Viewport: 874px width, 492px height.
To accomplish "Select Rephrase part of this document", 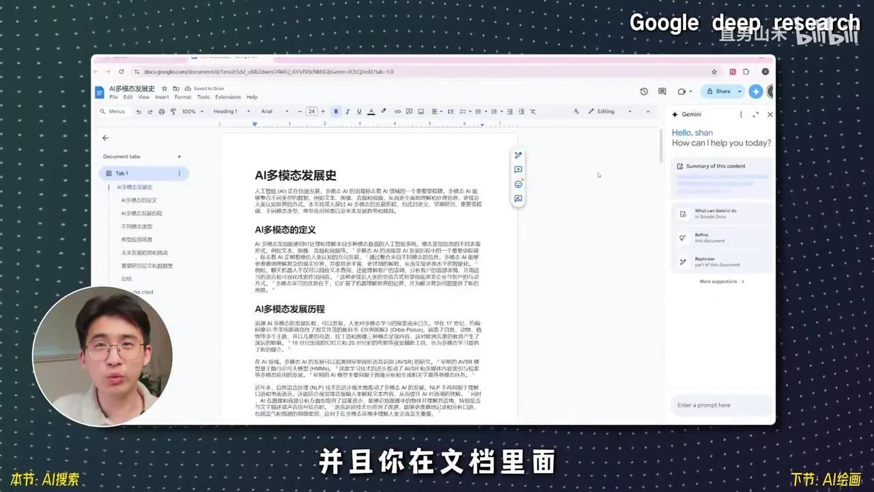I will [x=722, y=262].
